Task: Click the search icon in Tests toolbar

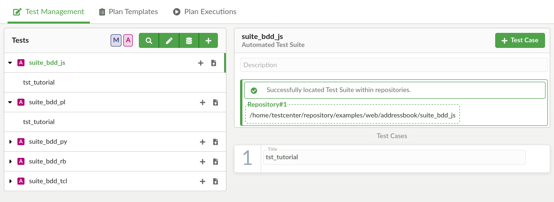Action: 149,41
